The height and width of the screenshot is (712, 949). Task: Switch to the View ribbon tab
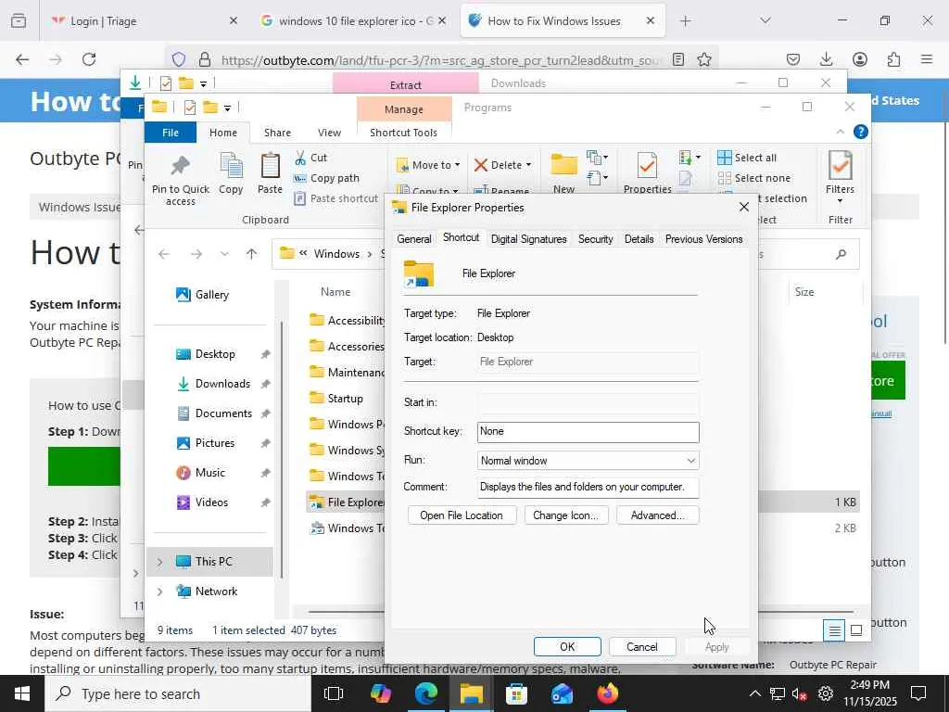329,133
